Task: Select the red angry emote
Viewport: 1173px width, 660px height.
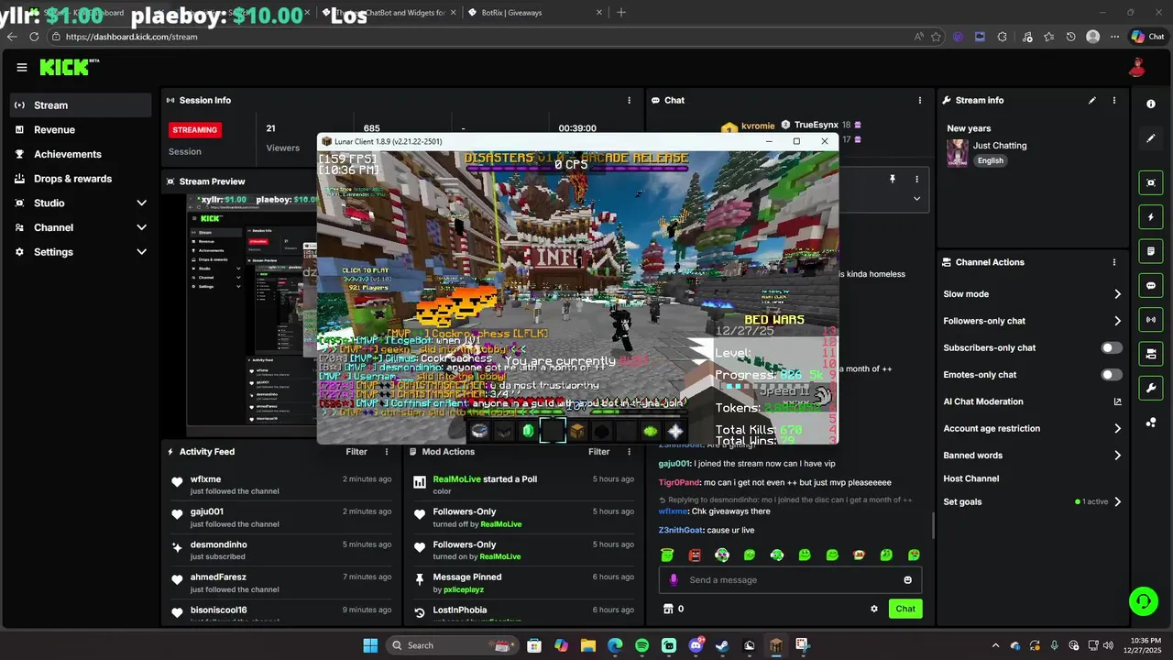Action: 695,555
